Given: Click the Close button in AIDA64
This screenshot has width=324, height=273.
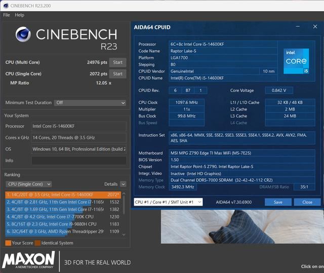Looking at the screenshot, I should 307,202.
